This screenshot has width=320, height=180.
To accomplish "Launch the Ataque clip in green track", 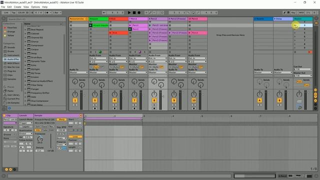I will pyautogui.click(x=90, y=25).
